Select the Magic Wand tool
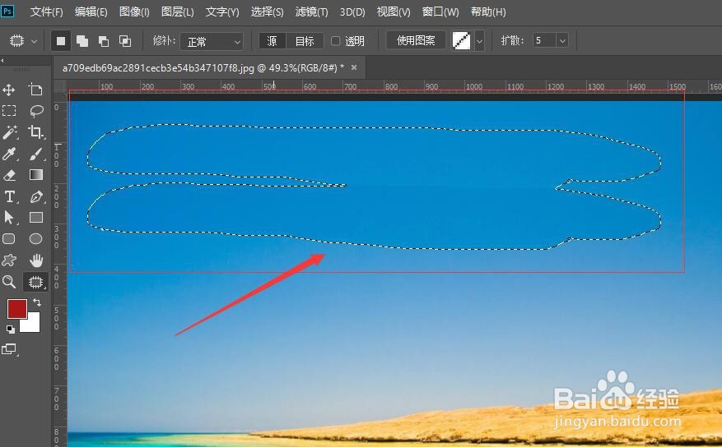Image resolution: width=722 pixels, height=447 pixels. [9, 132]
